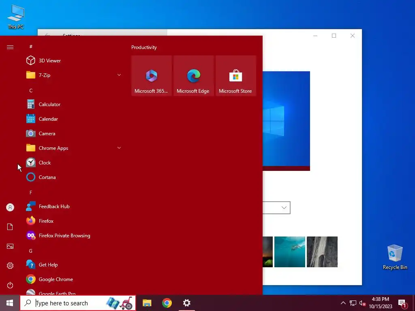Image resolution: width=415 pixels, height=311 pixels.
Task: Open the 7-Zip folder entry
Action: pos(74,75)
